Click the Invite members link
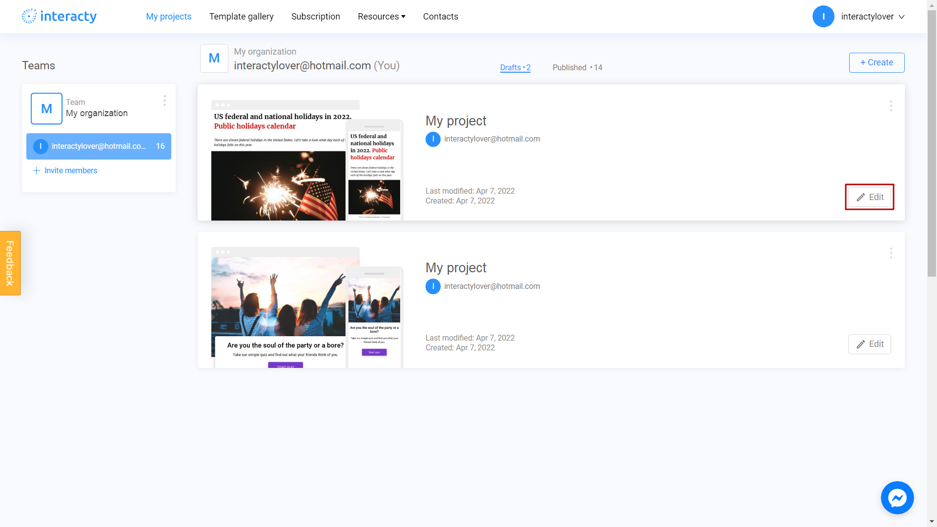 71,170
